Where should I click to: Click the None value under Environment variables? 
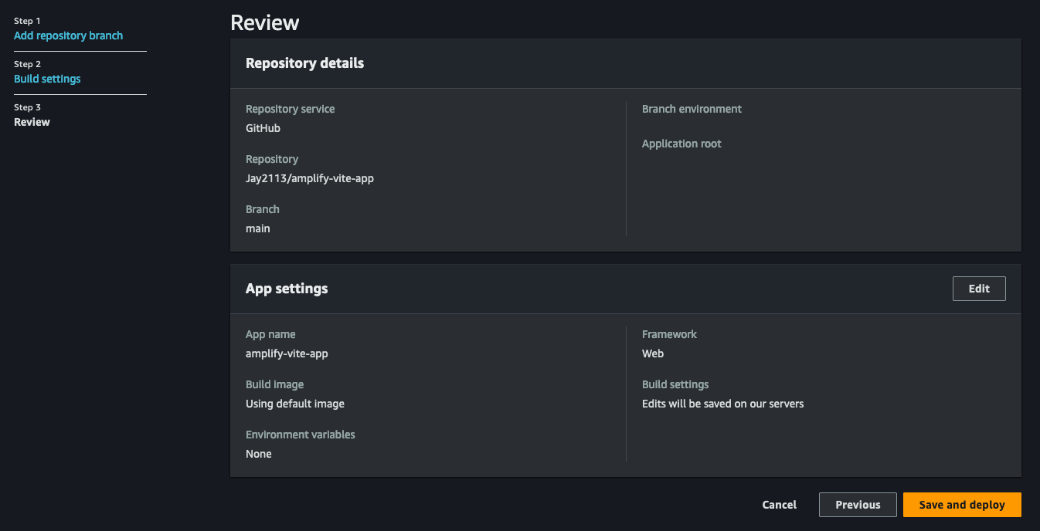coord(259,454)
